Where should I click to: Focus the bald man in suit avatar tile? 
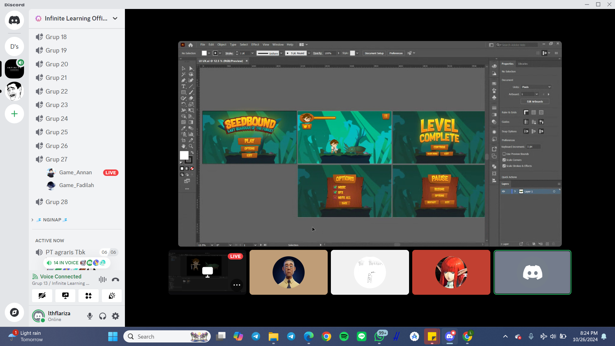289,272
